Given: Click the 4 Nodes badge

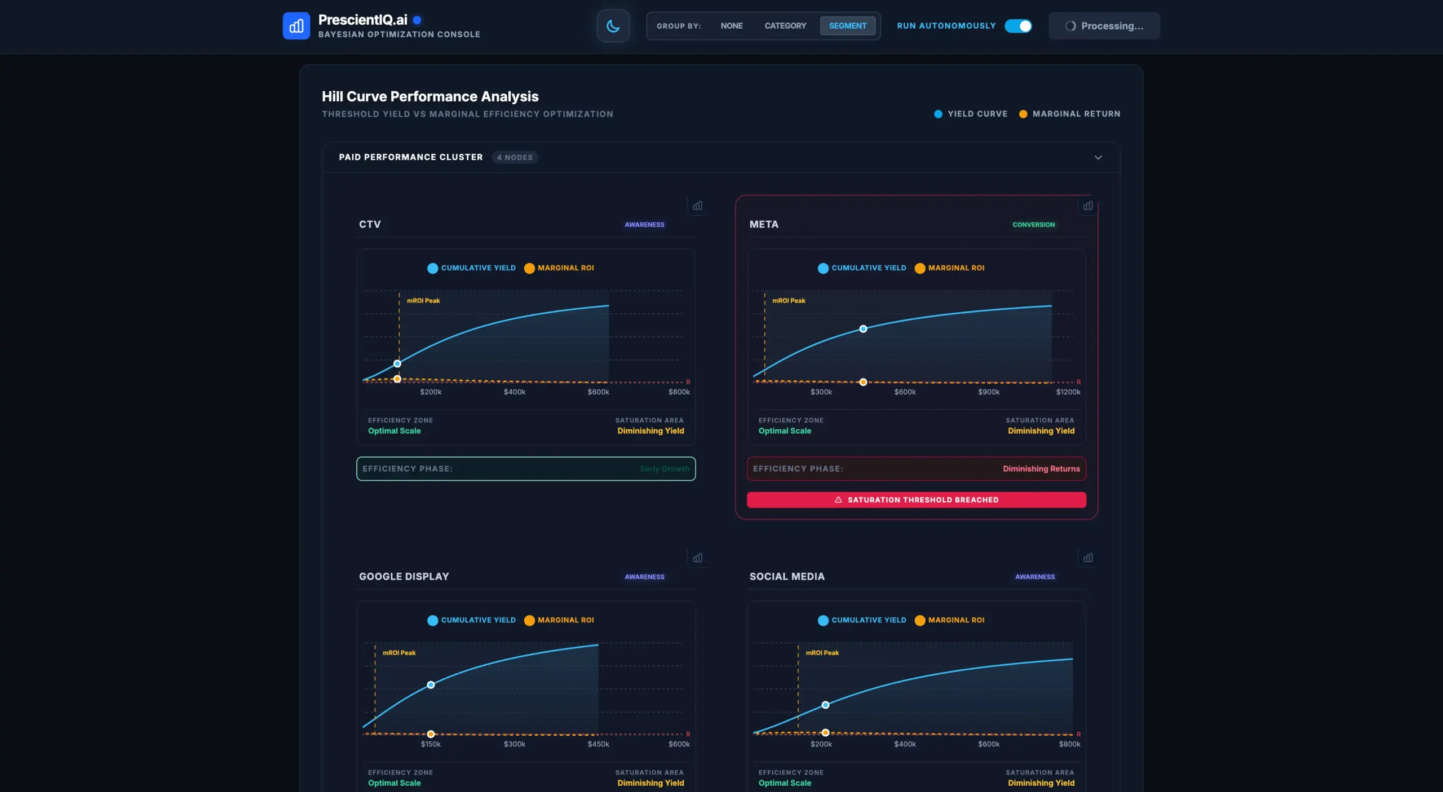Looking at the screenshot, I should click(515, 158).
